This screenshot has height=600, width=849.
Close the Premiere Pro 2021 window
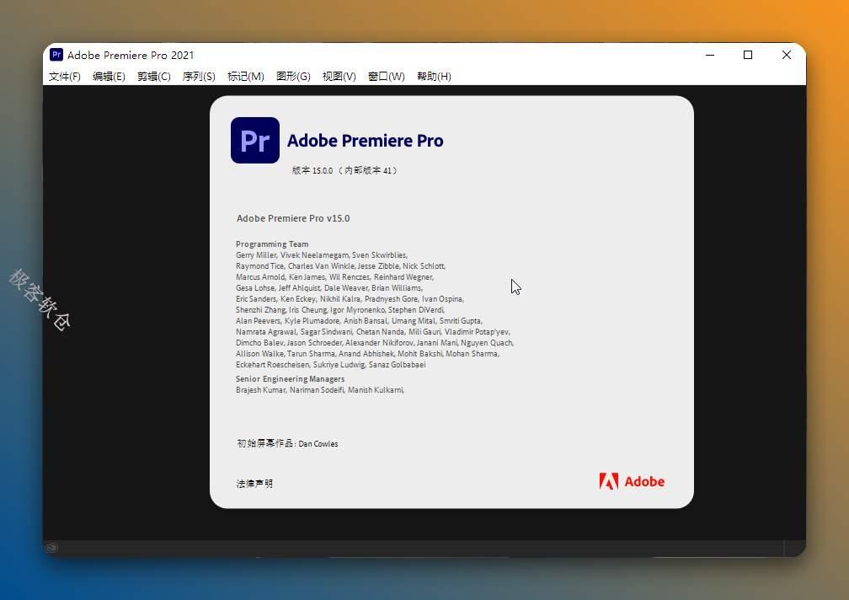point(786,55)
